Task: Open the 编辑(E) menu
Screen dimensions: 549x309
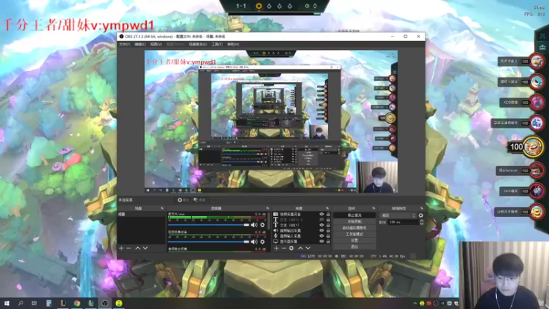Action: tap(140, 45)
